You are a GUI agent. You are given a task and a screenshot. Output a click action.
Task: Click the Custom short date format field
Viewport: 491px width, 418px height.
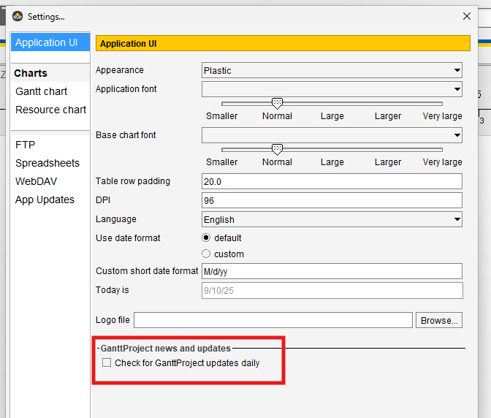332,271
